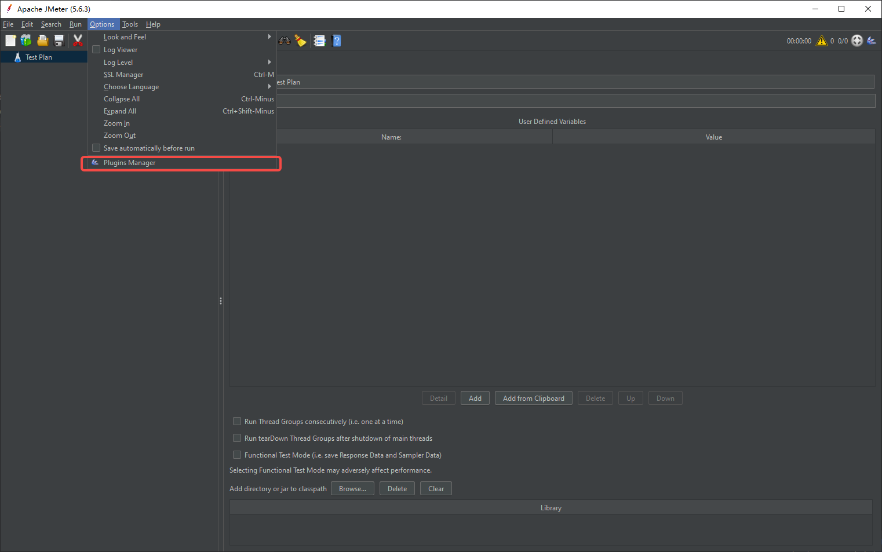Click the Open file folder icon
Viewport: 882px width, 552px height.
pyautogui.click(x=42, y=41)
